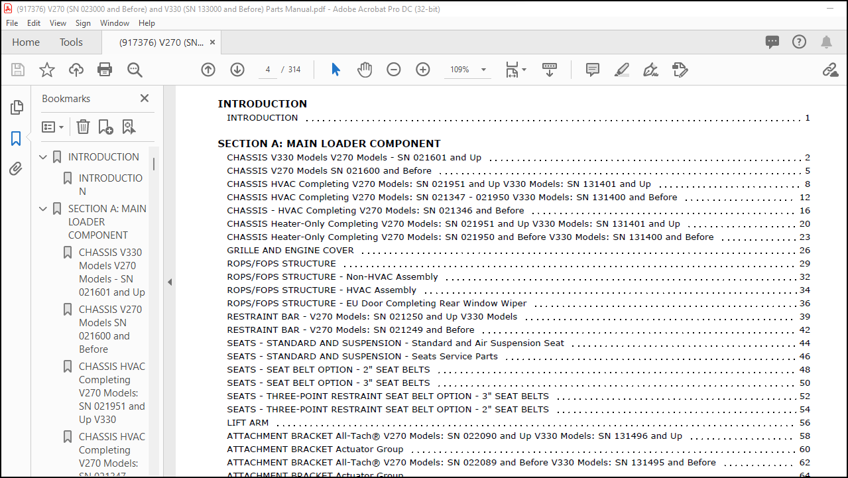
Task: Open the Sign document pen tool
Action: click(x=650, y=70)
